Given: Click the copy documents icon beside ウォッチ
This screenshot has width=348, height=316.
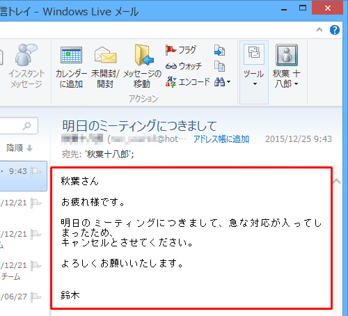Looking at the screenshot, I should (x=219, y=66).
